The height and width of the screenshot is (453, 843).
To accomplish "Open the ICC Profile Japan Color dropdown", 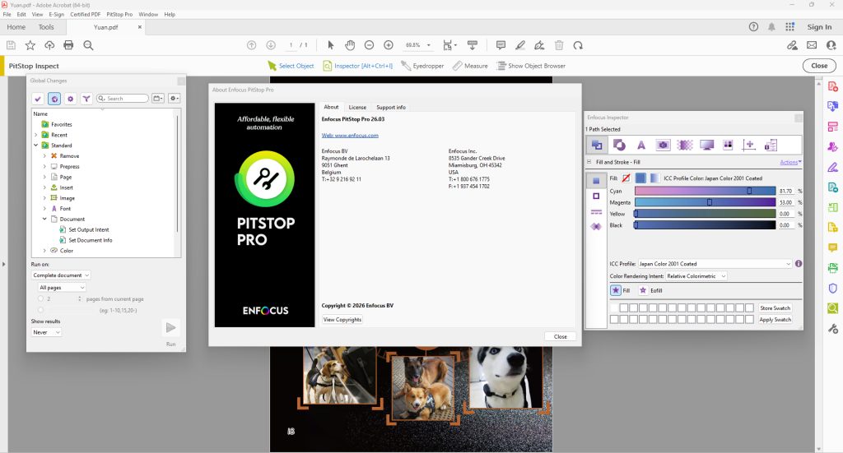I will coord(715,264).
